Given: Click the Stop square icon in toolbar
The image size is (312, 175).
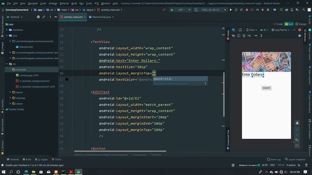Looking at the screenshot, I should pyautogui.click(x=268, y=10).
